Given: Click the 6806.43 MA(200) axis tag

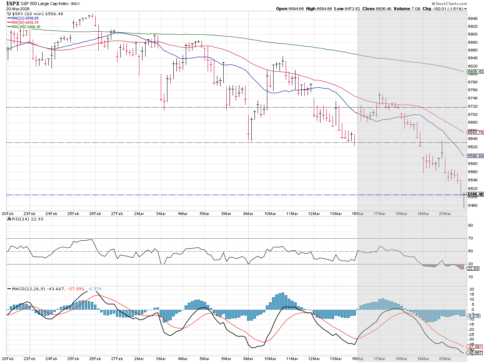Looking at the screenshot, I should click(475, 72).
